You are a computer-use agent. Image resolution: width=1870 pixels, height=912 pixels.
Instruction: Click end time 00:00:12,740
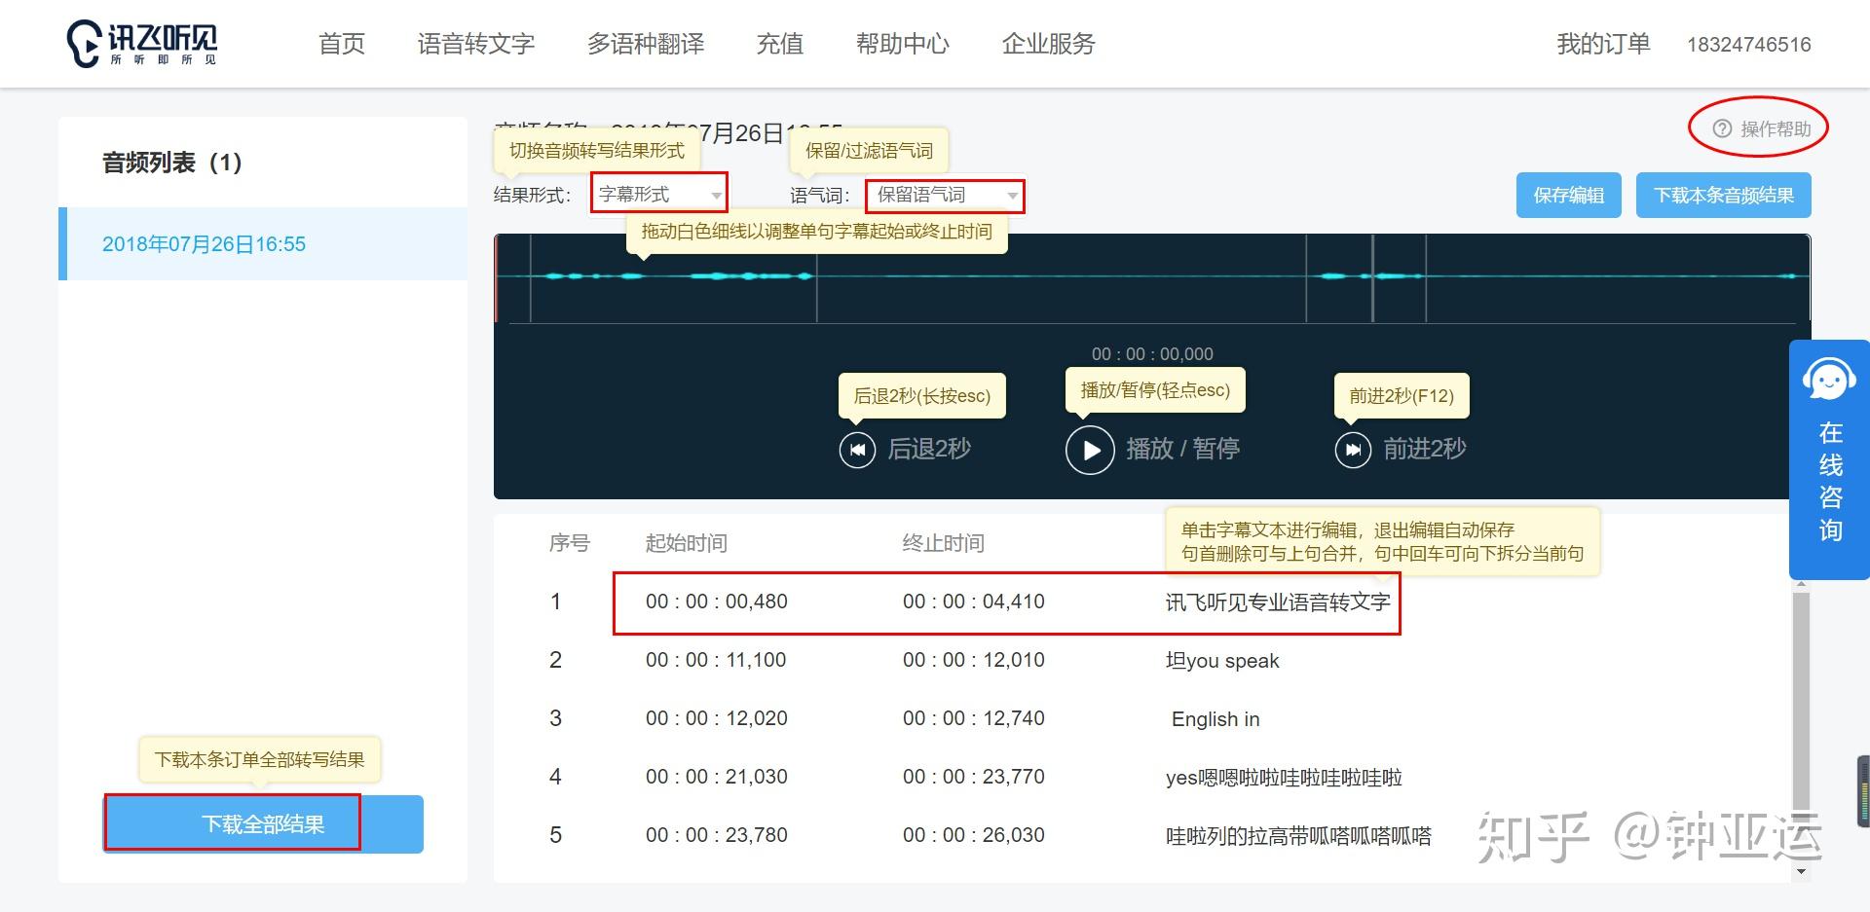click(x=974, y=718)
